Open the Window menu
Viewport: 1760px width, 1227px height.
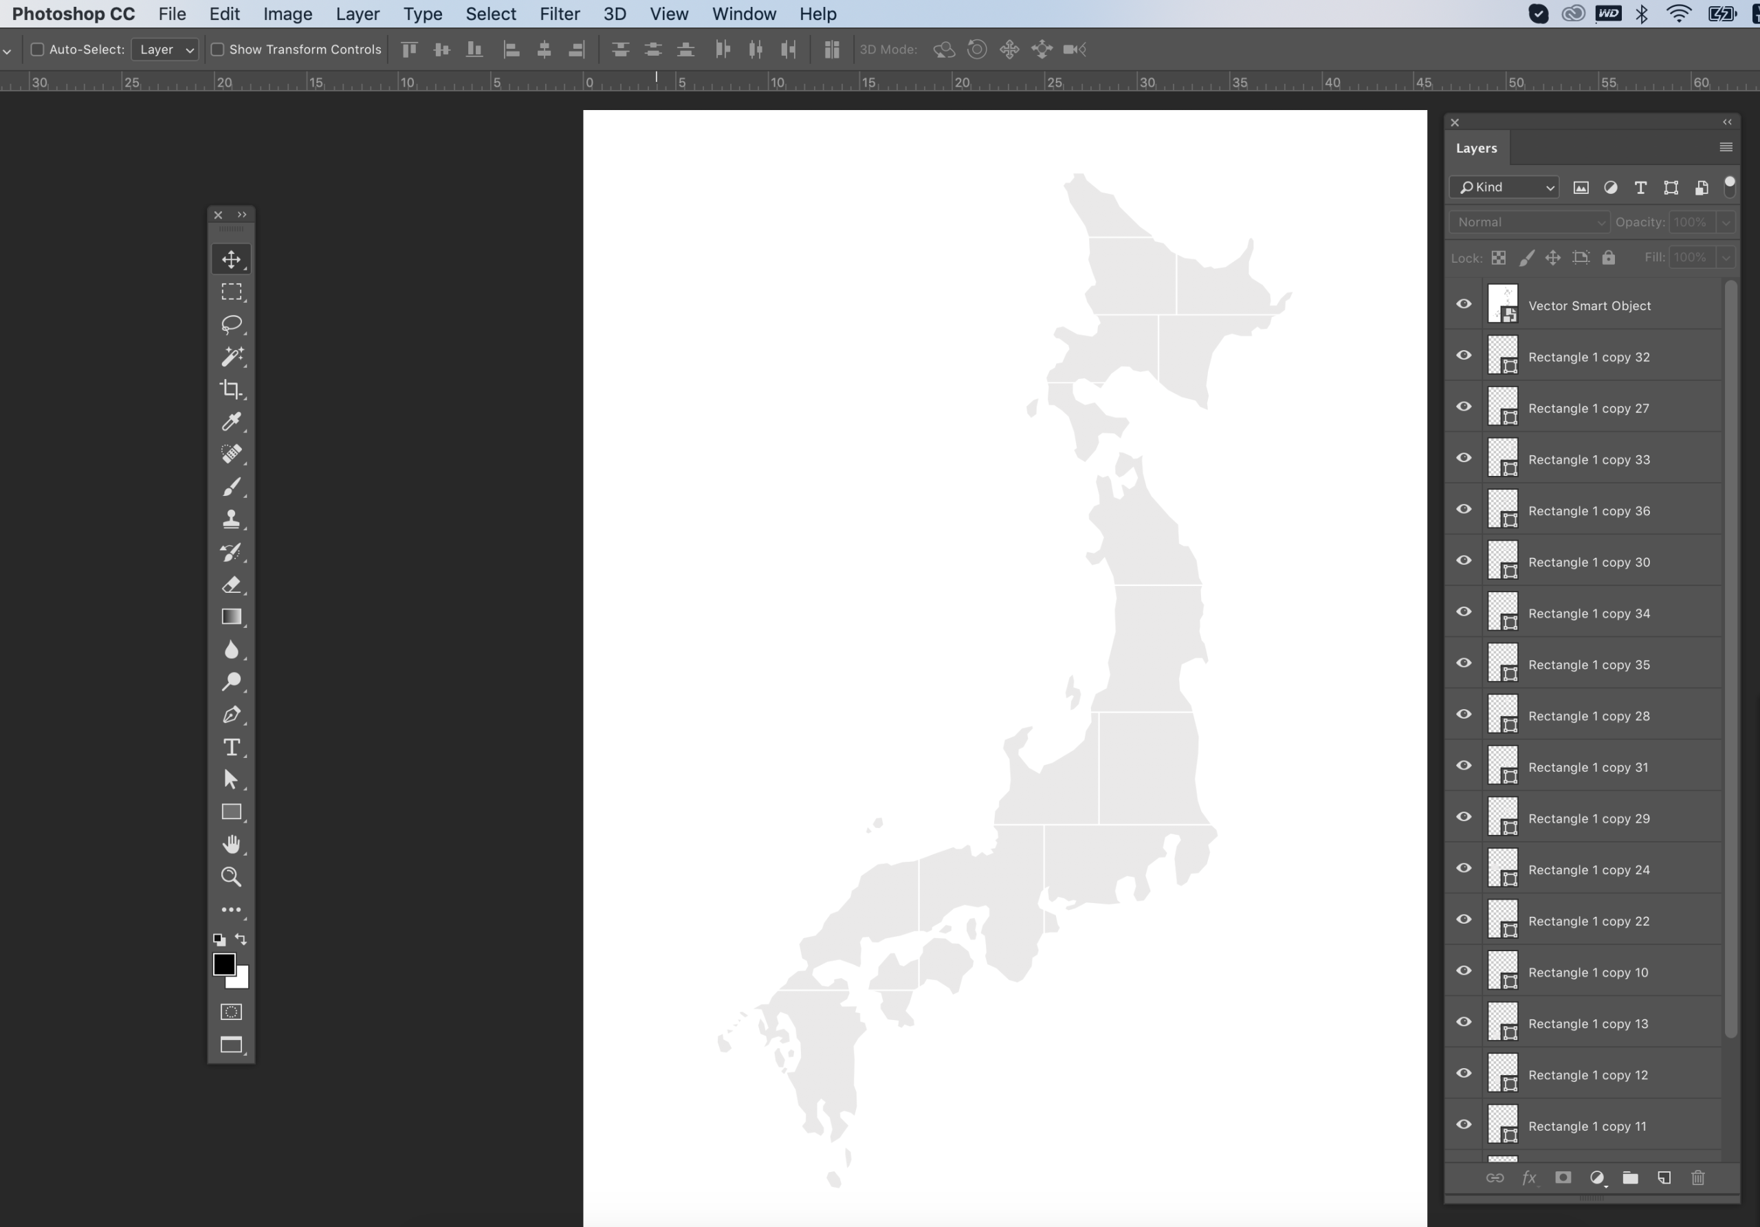coord(744,14)
